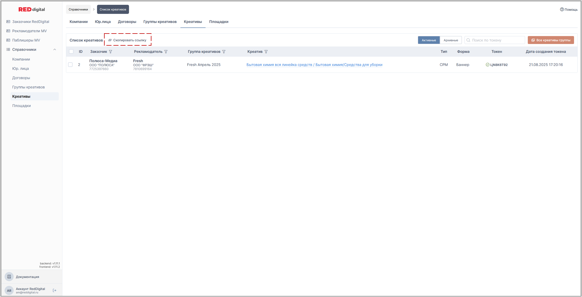The height and width of the screenshot is (297, 582).
Task: Click the logout icon next to account
Action: [x=55, y=291]
